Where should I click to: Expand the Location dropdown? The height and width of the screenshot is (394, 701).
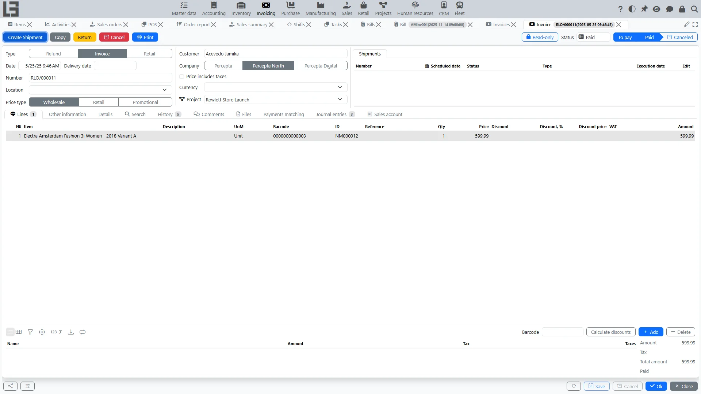pos(165,90)
